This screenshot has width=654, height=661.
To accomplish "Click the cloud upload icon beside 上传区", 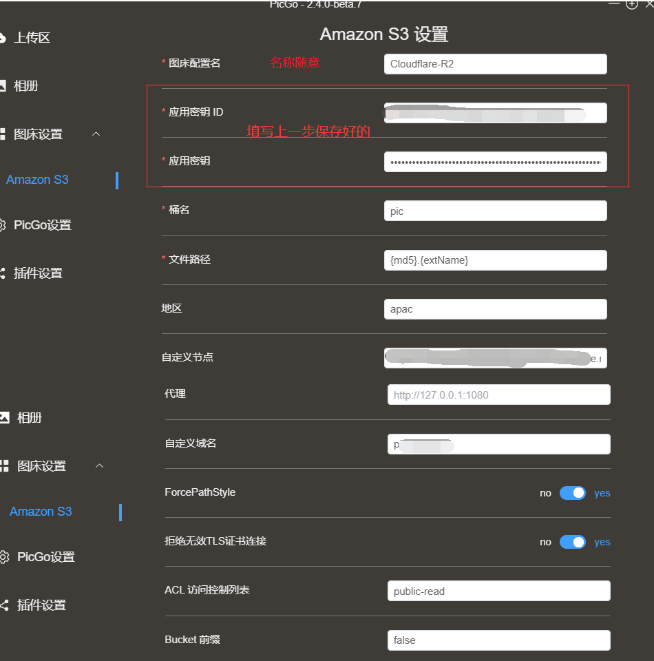I will click(x=3, y=37).
